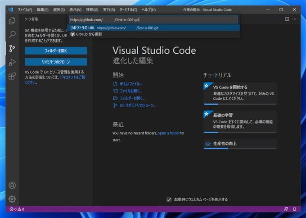The image size is (306, 218).
Task: Click the open a folder link
Action: pos(169,133)
